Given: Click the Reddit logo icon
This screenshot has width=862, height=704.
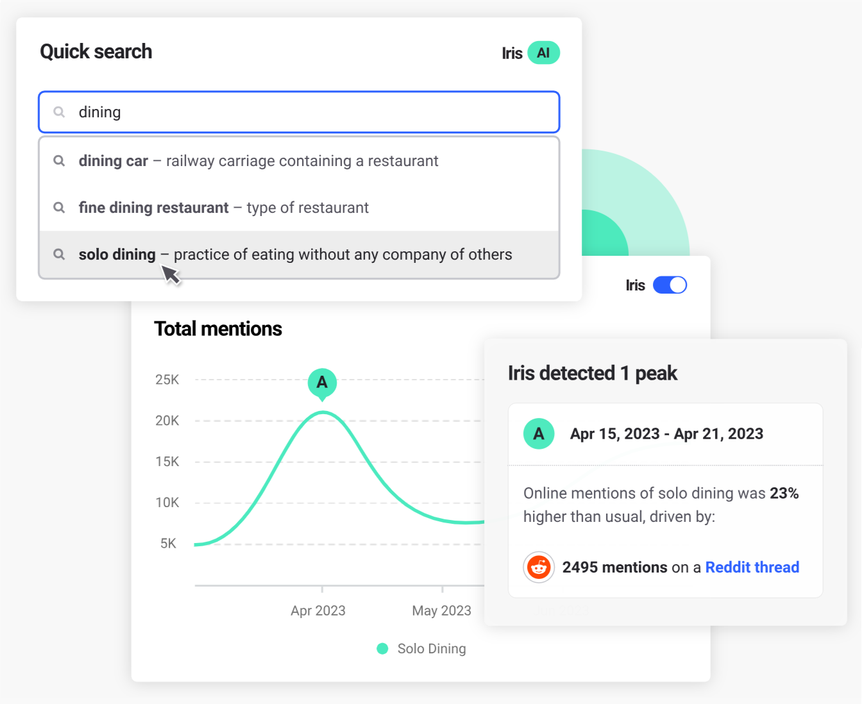Looking at the screenshot, I should tap(539, 567).
